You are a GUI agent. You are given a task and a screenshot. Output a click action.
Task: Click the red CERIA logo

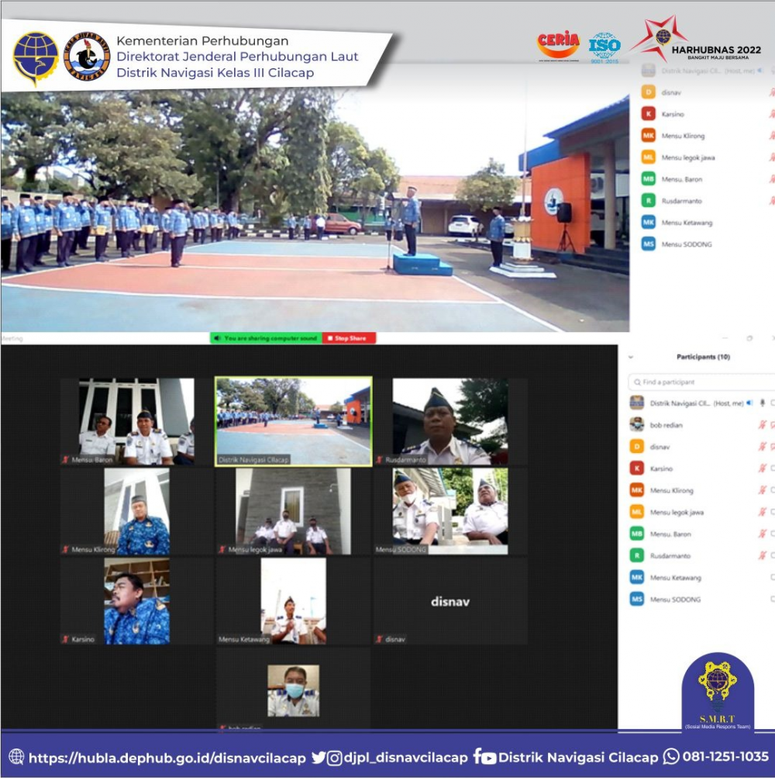(x=558, y=46)
